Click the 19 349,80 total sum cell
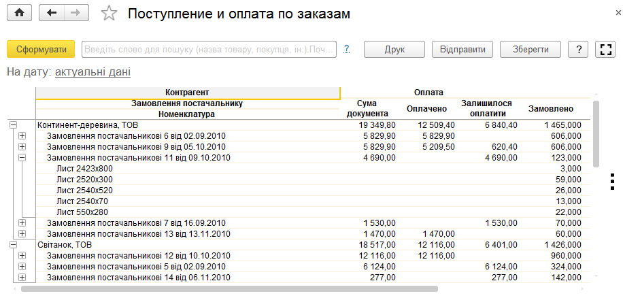Screen dimensions: 623x298 376,125
